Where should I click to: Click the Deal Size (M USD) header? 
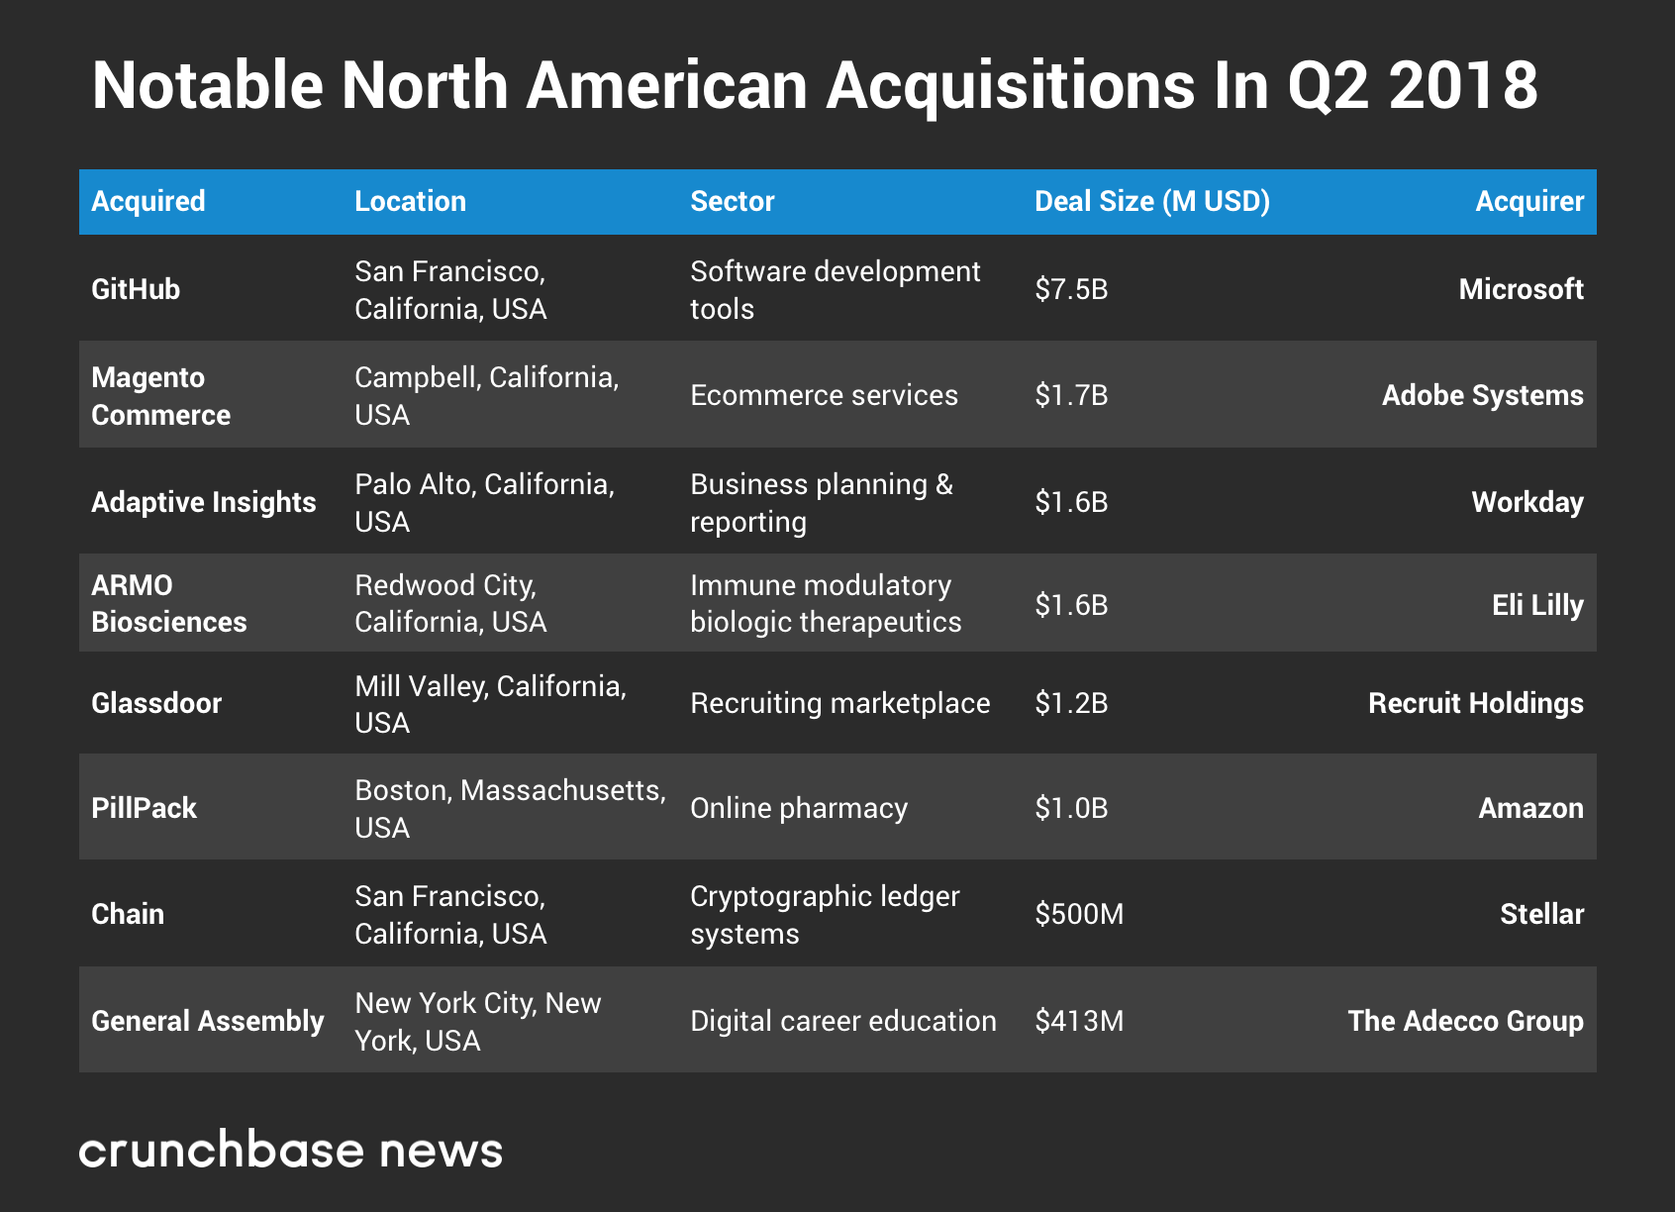pyautogui.click(x=1151, y=201)
